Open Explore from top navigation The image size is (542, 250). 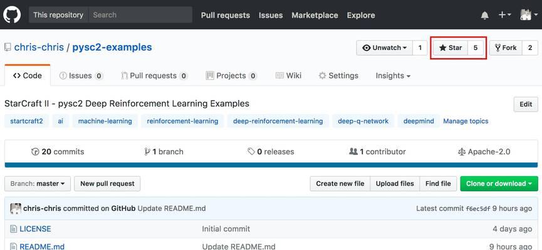pyautogui.click(x=361, y=15)
